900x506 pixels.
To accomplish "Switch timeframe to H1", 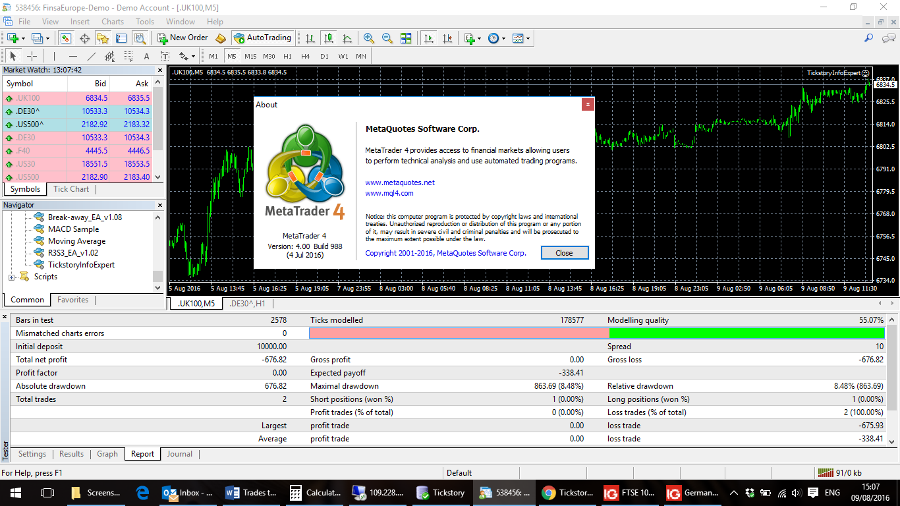I will 287,56.
